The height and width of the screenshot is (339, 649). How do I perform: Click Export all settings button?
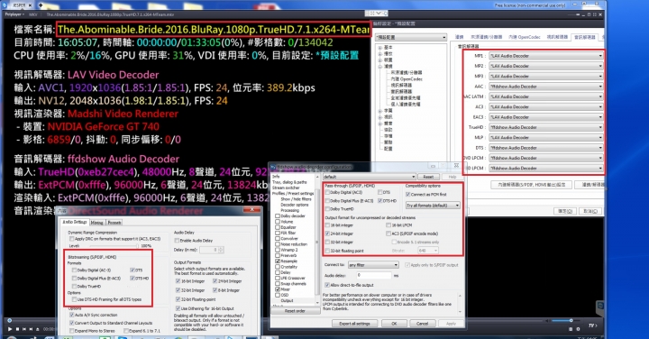pyautogui.click(x=355, y=324)
